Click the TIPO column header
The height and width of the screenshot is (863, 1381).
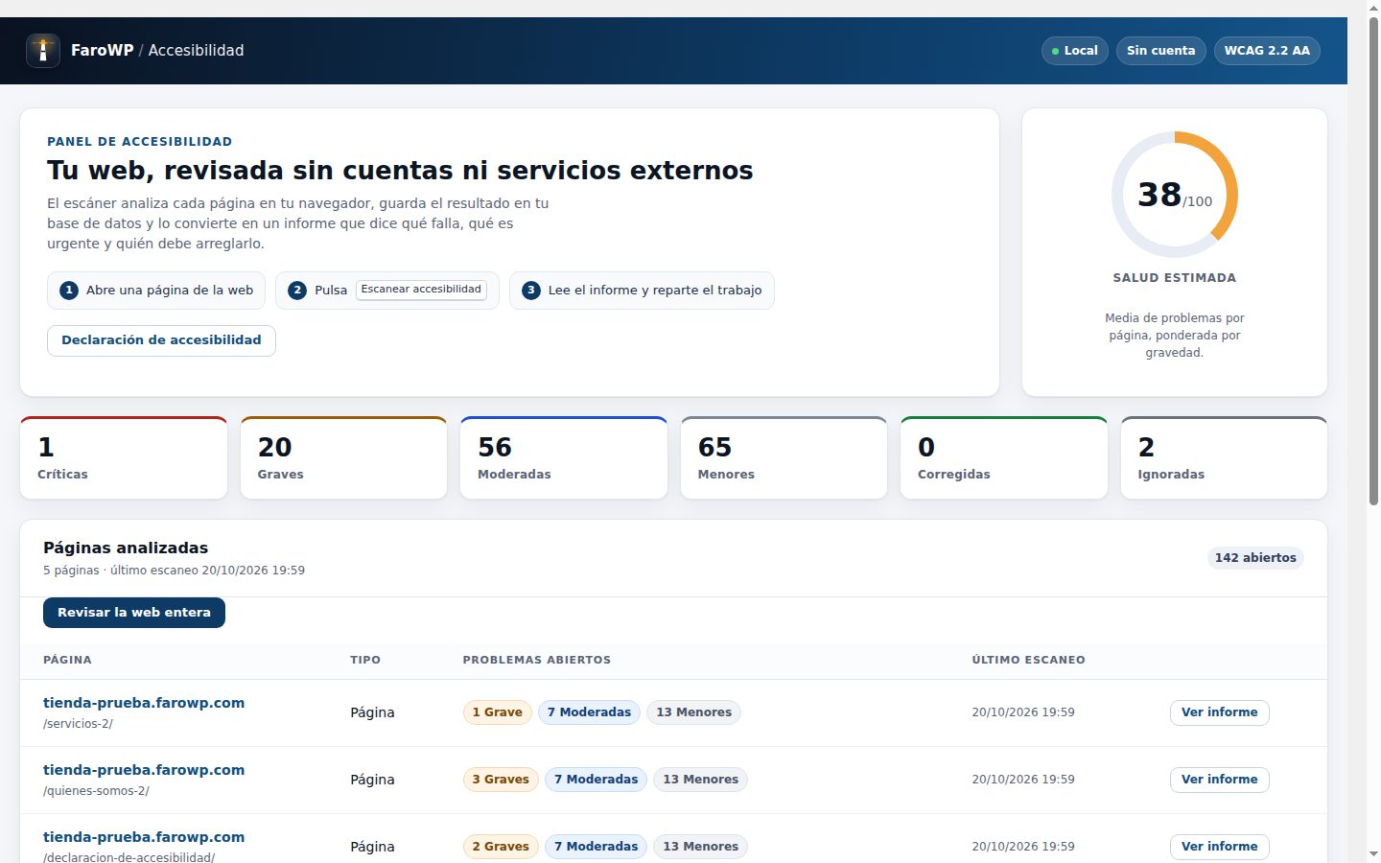pos(365,660)
